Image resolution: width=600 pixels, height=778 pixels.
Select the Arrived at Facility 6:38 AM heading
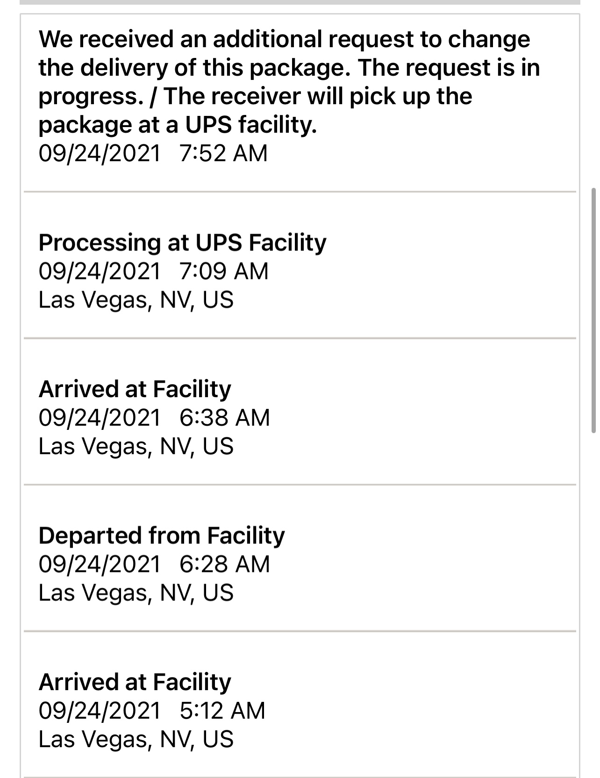135,389
